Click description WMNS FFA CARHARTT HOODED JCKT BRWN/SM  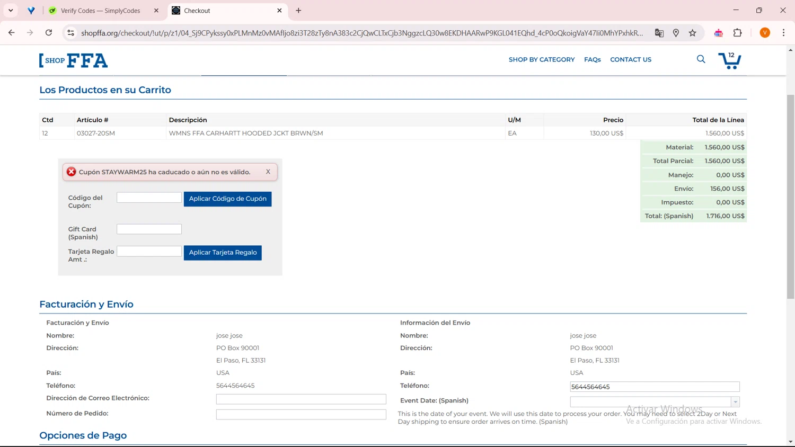246,133
